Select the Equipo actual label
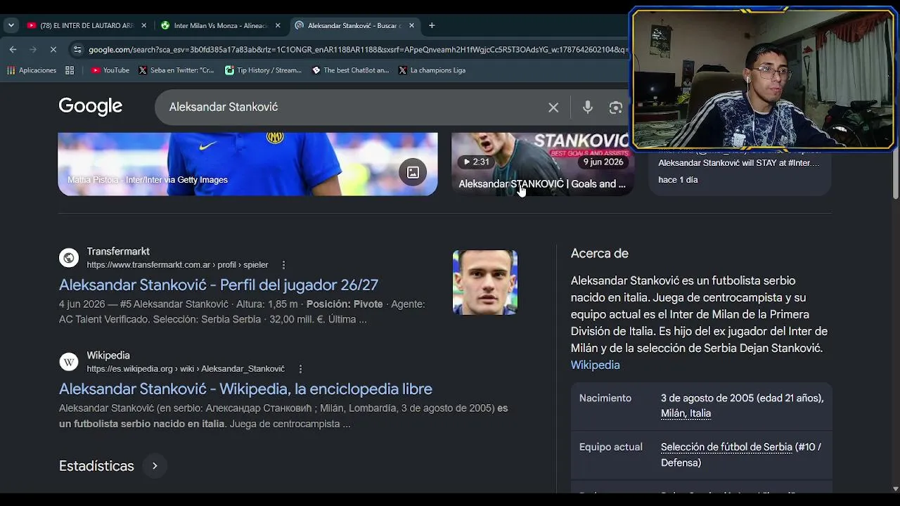 (x=611, y=447)
